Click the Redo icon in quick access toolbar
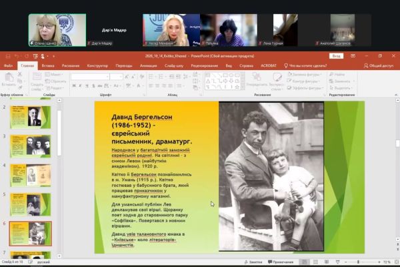 click(x=26, y=56)
